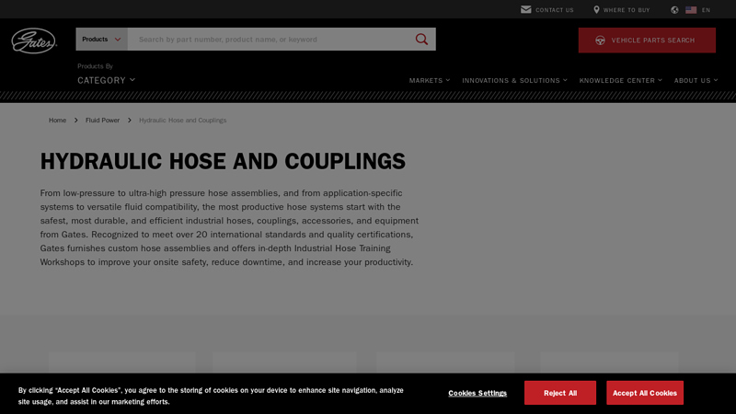Click the Contact Us envelope icon
Image resolution: width=736 pixels, height=414 pixels.
[x=525, y=9]
